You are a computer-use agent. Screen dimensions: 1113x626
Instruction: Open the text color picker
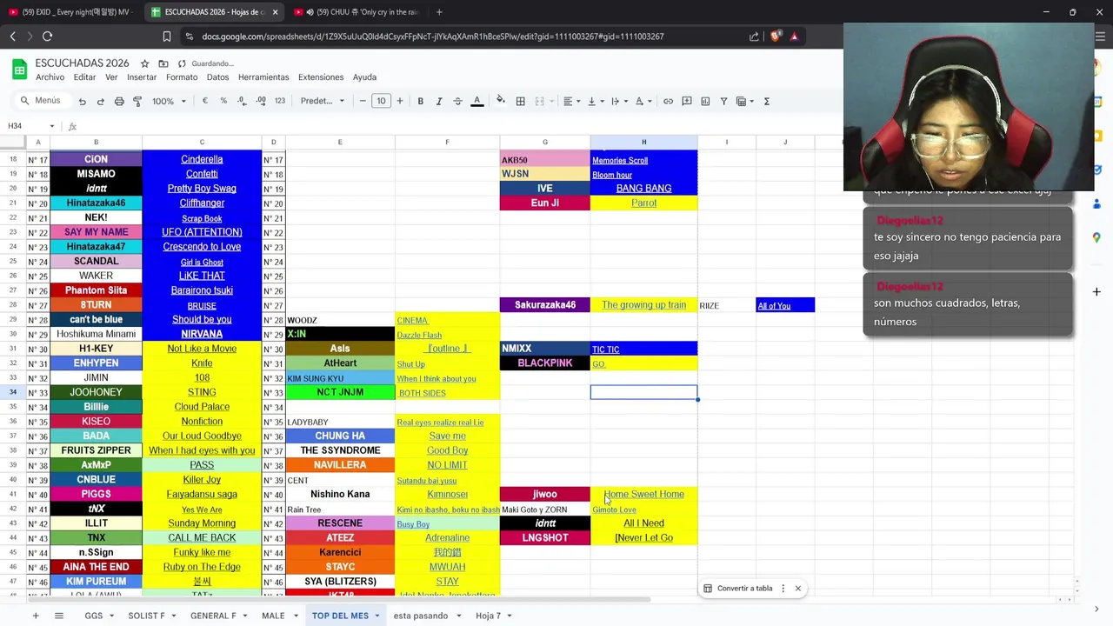(x=477, y=101)
